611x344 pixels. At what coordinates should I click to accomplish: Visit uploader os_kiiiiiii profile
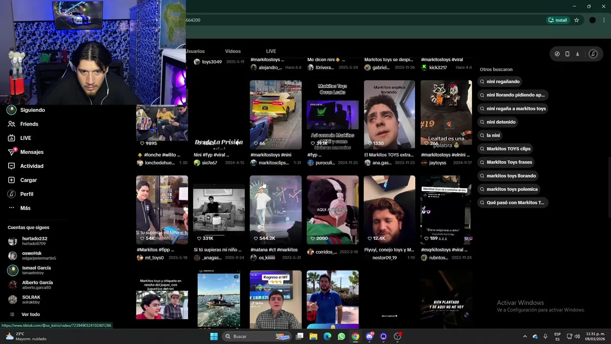267,258
